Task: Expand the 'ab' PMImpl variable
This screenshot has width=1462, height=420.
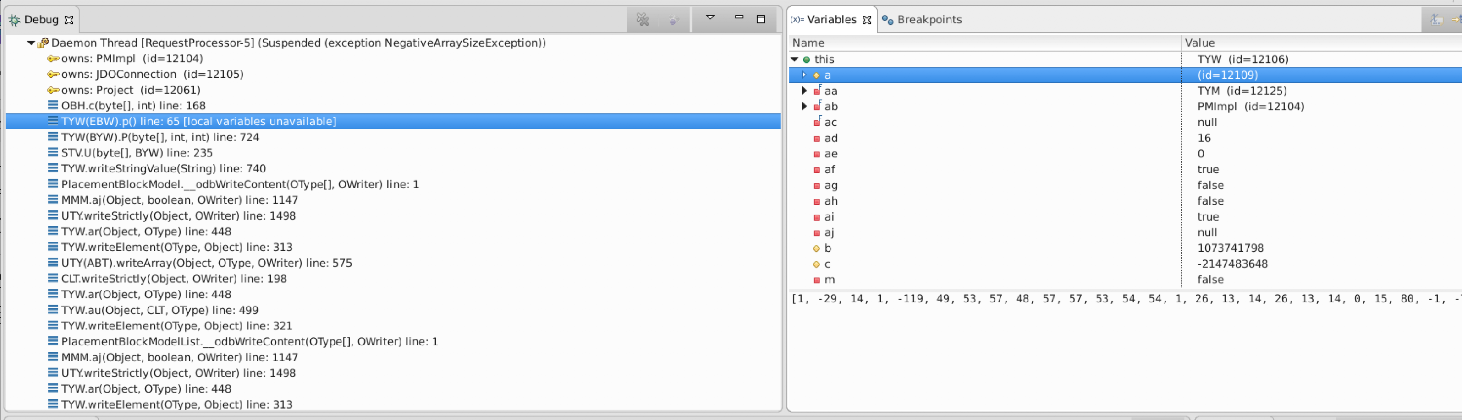Action: pos(804,107)
